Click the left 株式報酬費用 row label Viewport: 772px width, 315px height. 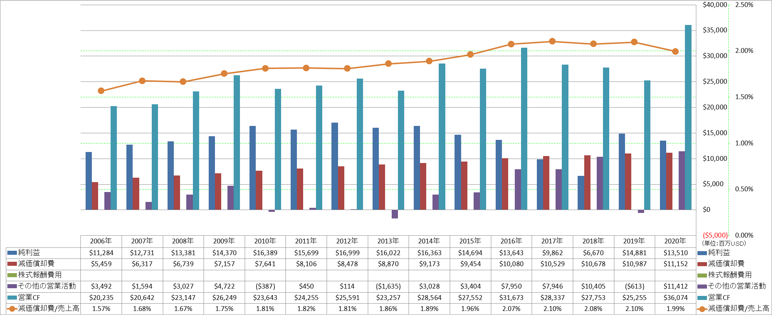[40, 275]
